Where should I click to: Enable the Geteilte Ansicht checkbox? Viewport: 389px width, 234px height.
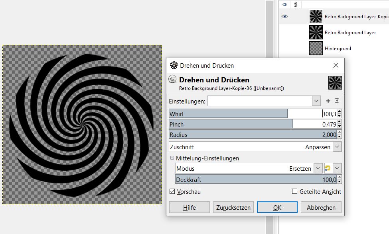(x=295, y=191)
